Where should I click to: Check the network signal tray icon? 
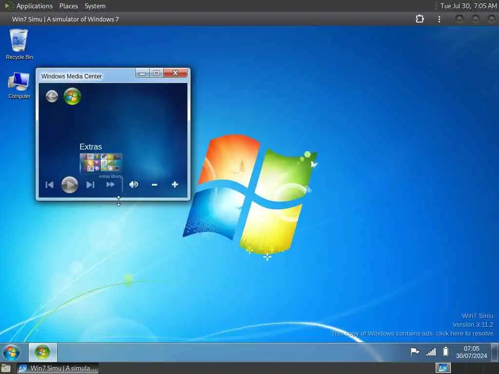(431, 352)
